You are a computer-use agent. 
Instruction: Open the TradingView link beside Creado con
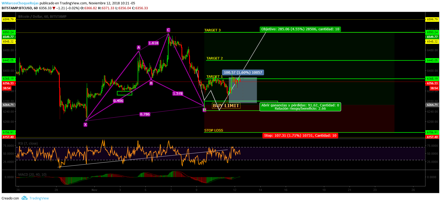(x=39, y=198)
